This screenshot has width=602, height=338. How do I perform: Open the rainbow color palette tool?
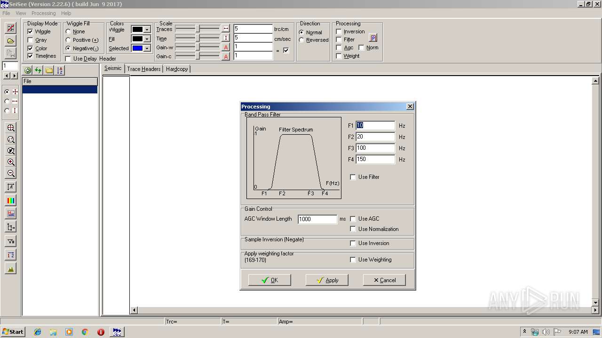[11, 200]
